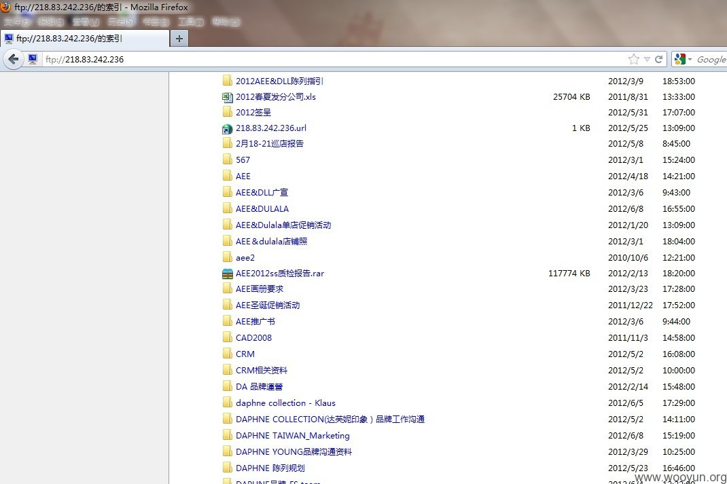
Task: Select the ftp://218.83.242.236 index tab
Action: click(85, 39)
